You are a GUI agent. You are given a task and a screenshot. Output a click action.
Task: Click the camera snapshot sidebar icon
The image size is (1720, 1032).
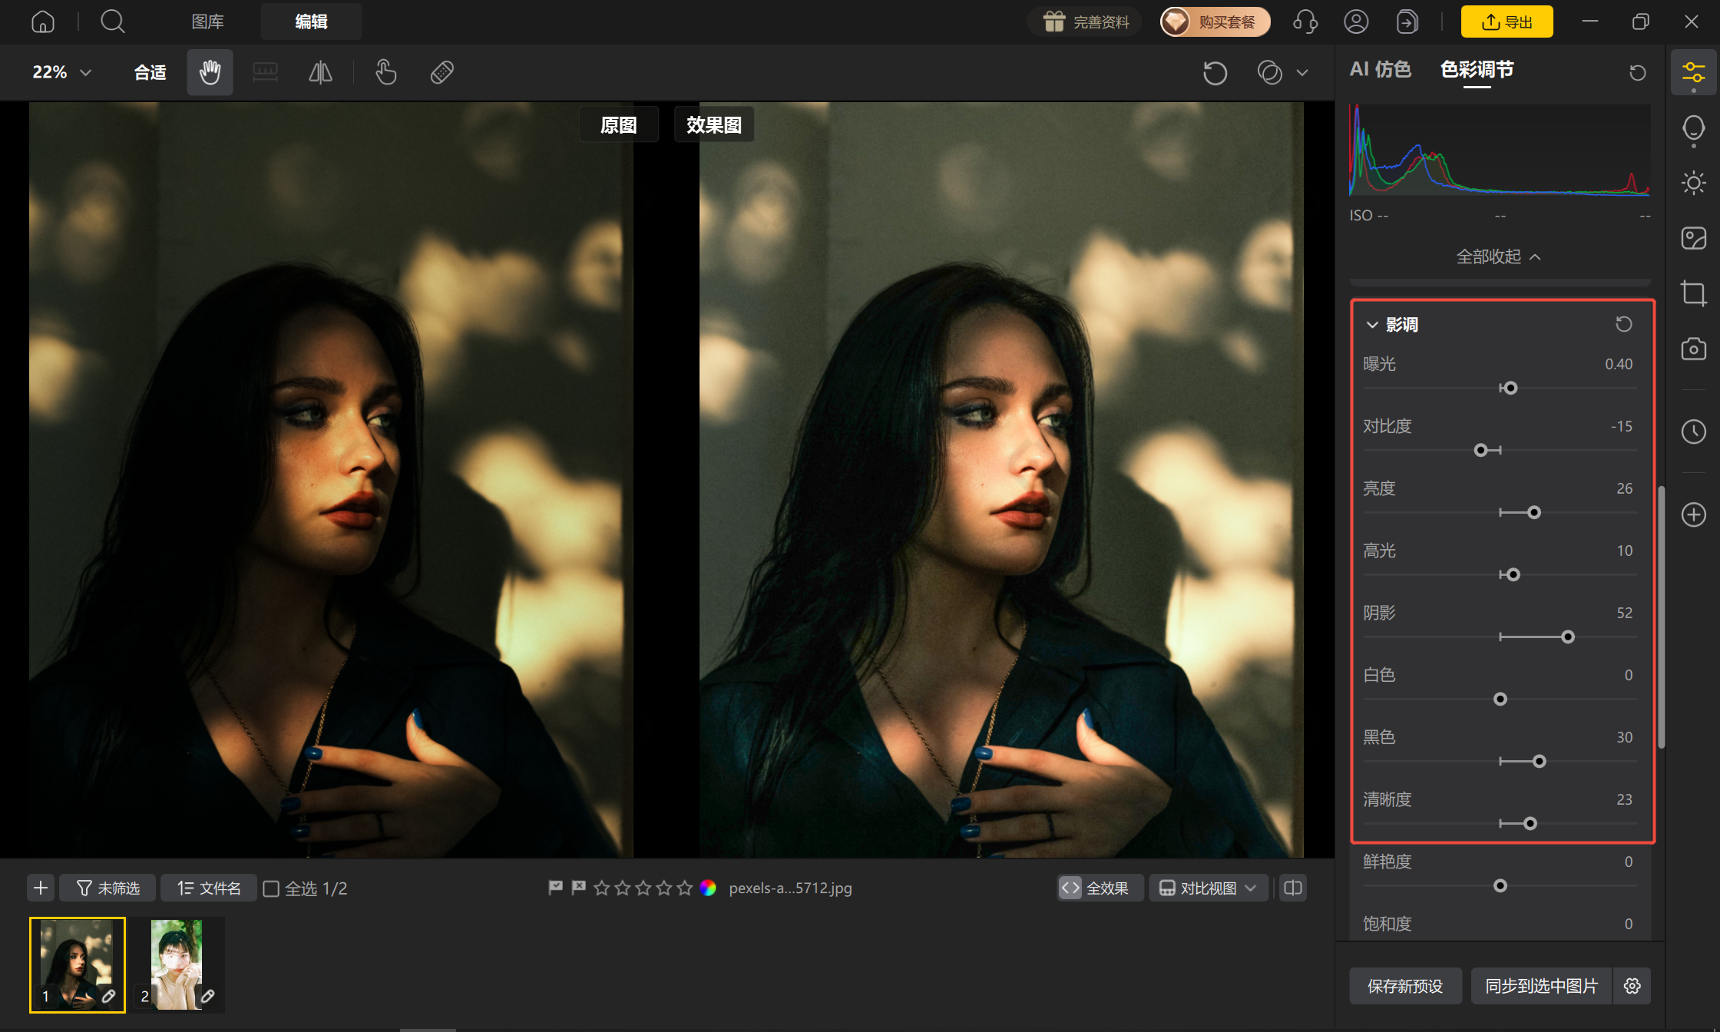1694,349
